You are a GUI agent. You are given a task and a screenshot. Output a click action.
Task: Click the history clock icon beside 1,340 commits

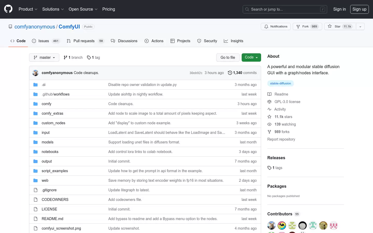230,73
